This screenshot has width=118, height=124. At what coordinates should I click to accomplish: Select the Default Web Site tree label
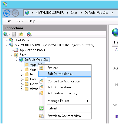pos(37,60)
